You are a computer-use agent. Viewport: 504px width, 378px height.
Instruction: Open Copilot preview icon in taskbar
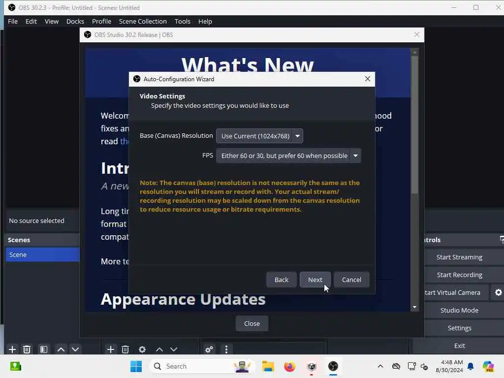488,366
